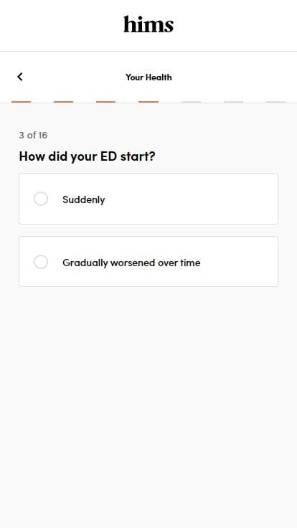
Task: Click the first filled progress segment
Action: 22,102
